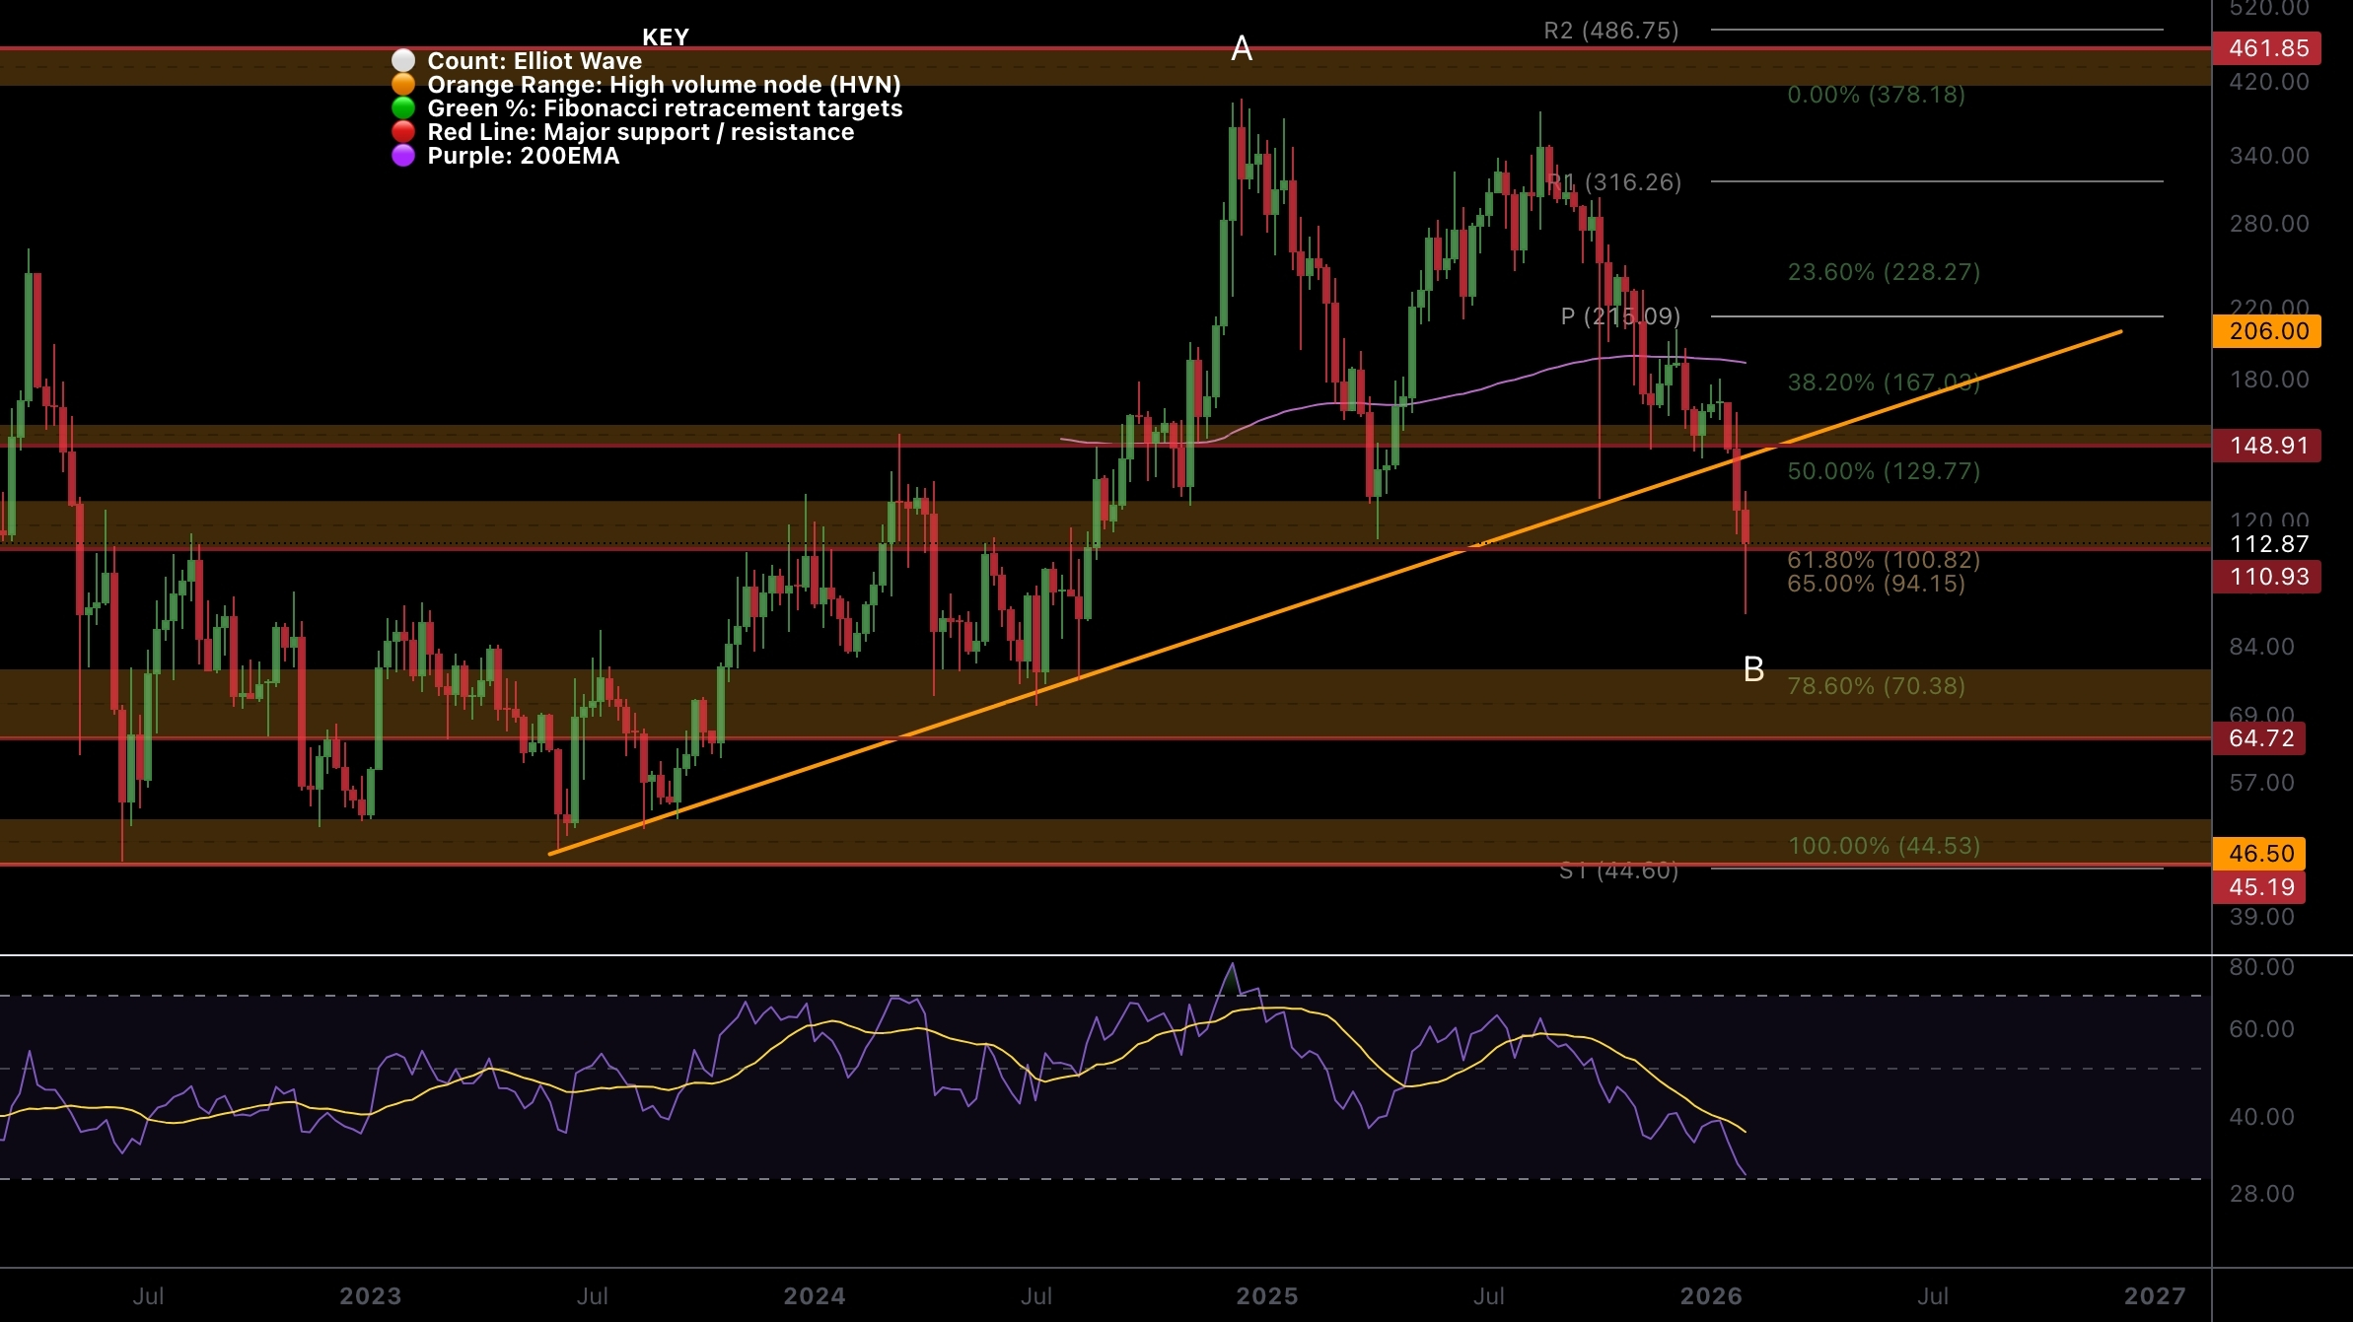
Task: Click the orange 46.50 price tag
Action: [x=2260, y=854]
